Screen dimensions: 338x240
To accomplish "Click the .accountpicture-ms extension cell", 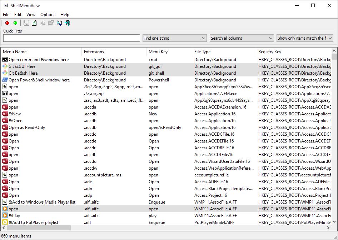I will pos(103,175).
